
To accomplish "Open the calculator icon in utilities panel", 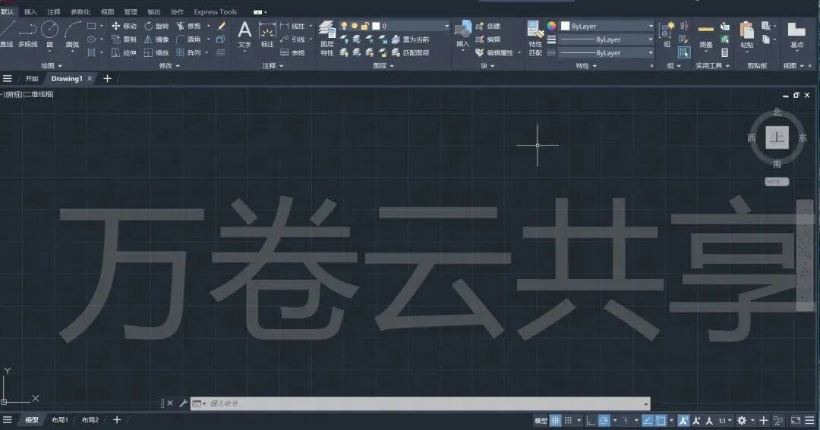I will (x=725, y=53).
